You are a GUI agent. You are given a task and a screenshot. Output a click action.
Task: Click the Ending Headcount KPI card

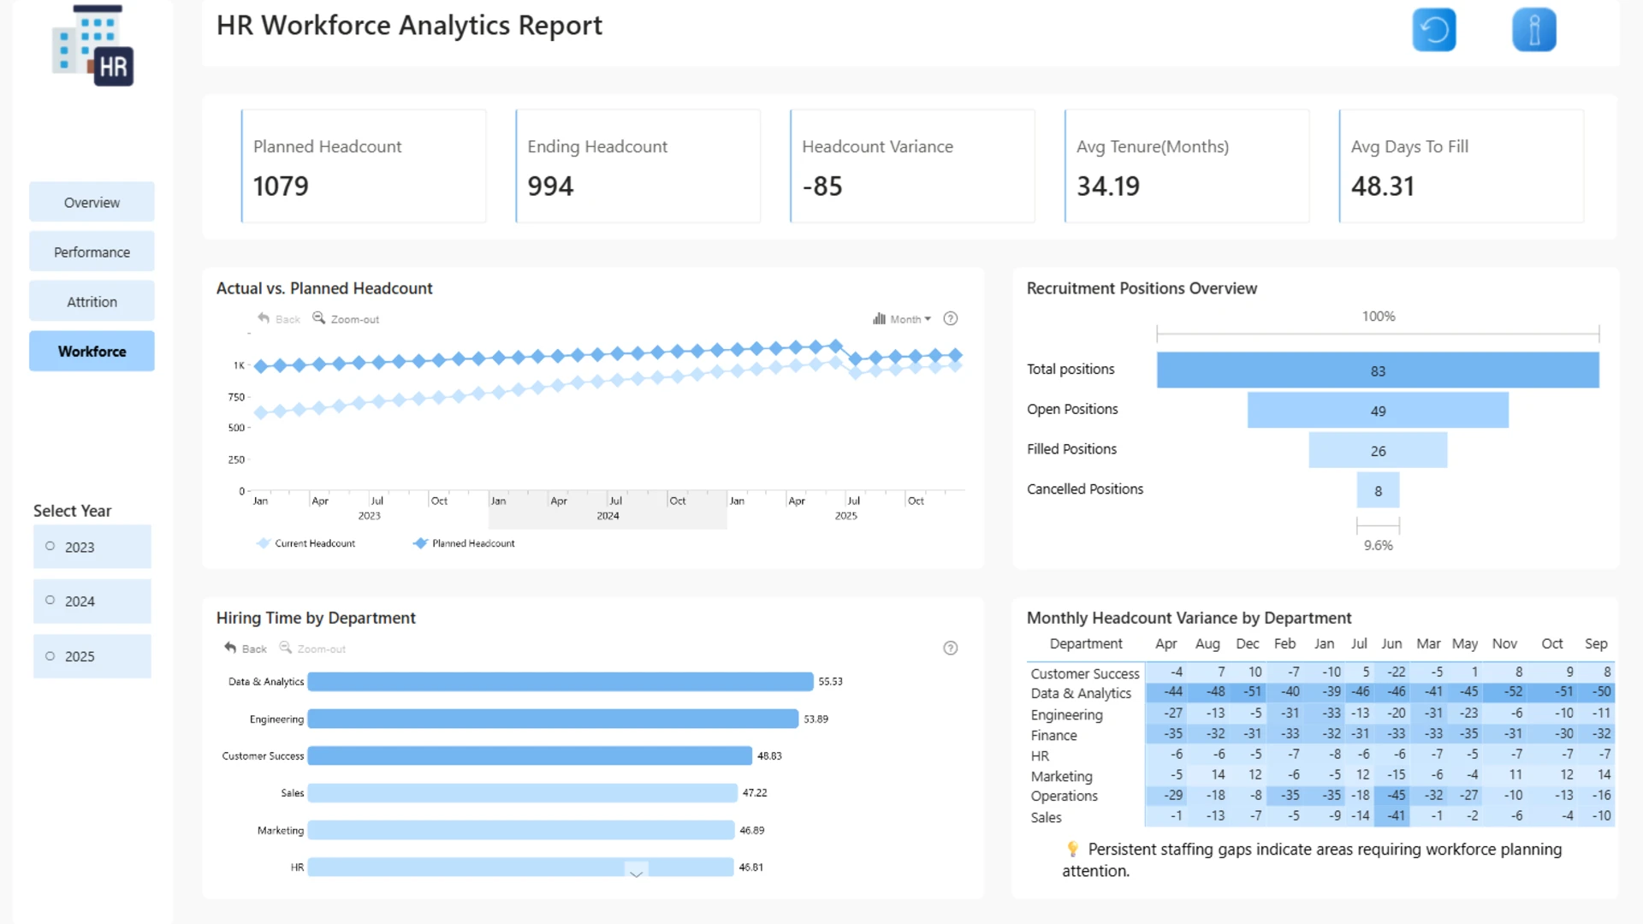click(638, 166)
